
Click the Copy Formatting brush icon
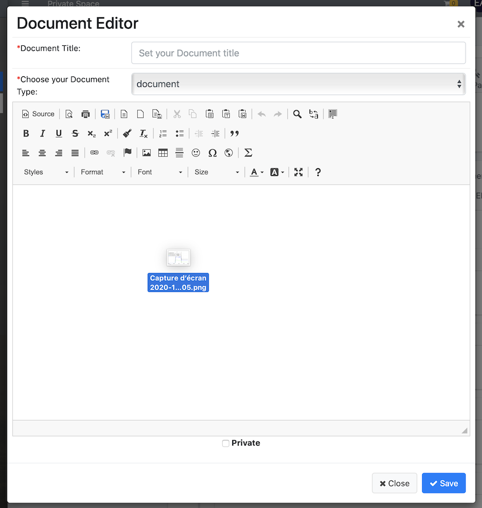click(127, 133)
